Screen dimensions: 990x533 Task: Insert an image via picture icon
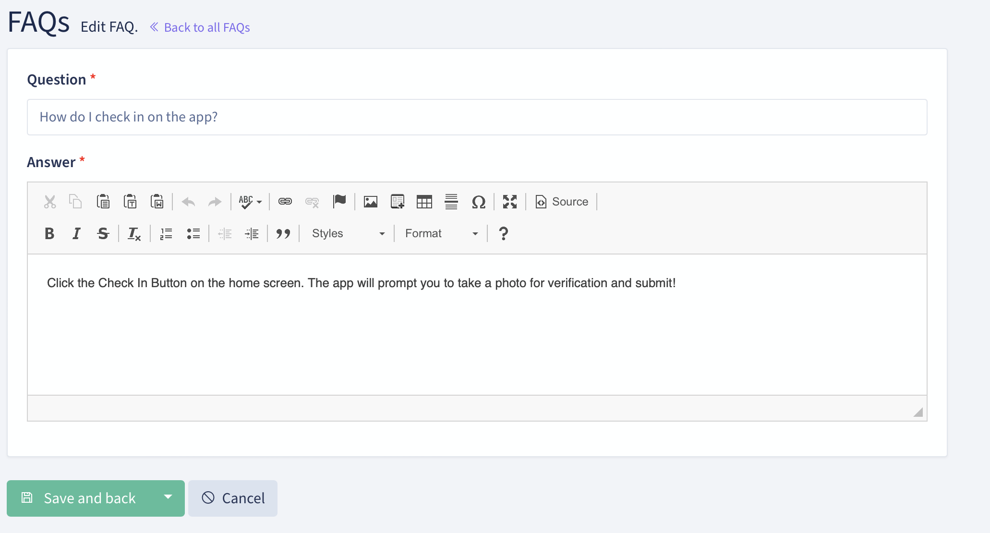coord(371,202)
